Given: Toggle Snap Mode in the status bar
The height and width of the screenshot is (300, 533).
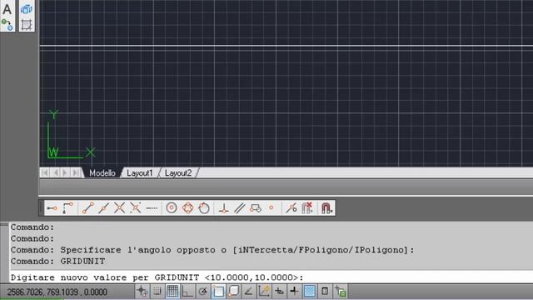Looking at the screenshot, I should (157, 292).
